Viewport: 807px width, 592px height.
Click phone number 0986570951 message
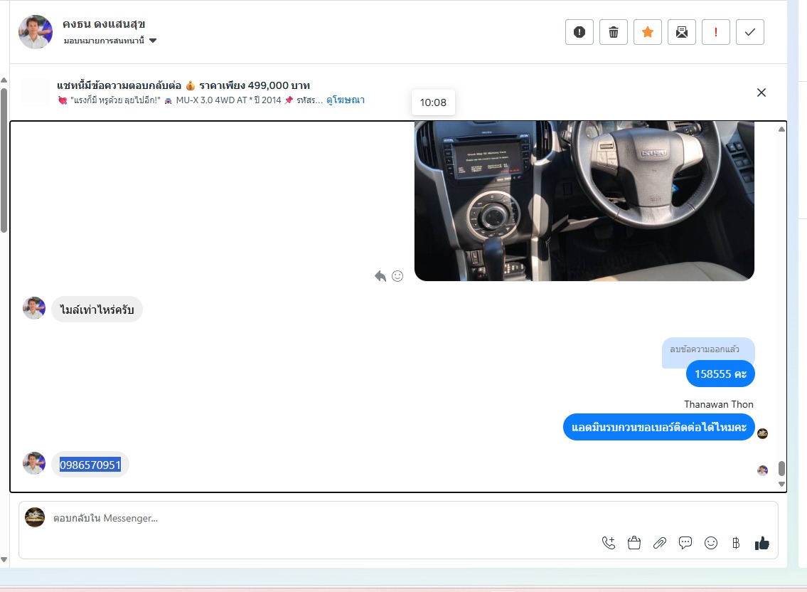[x=90, y=465]
